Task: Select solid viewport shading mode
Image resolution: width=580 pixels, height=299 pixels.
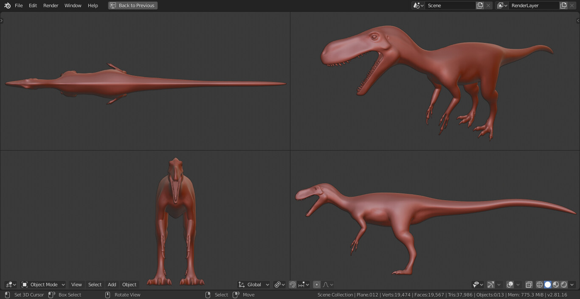Action: point(548,285)
